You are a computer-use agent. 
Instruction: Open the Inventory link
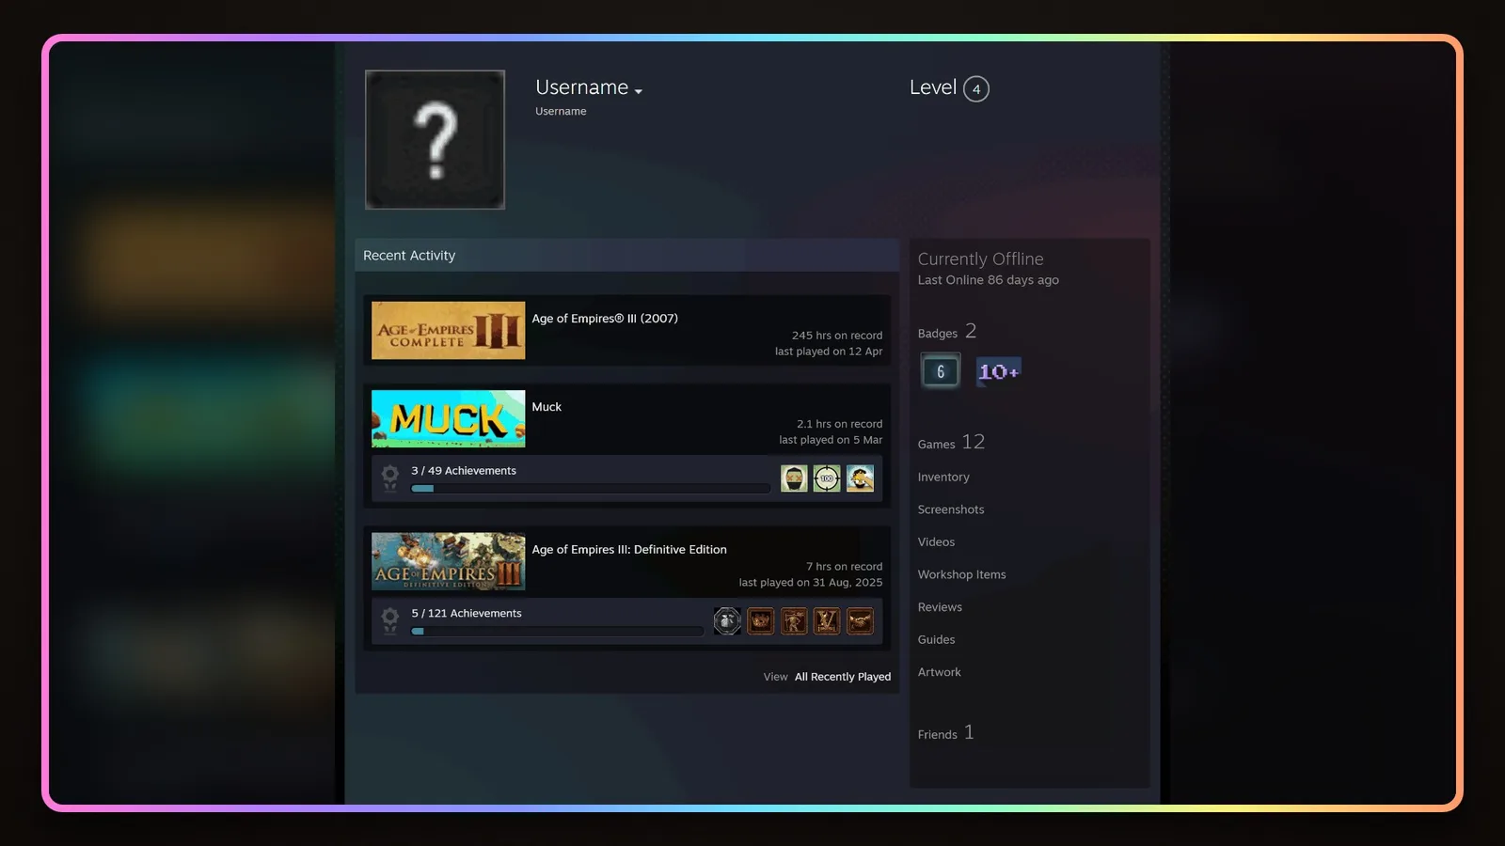tap(943, 478)
